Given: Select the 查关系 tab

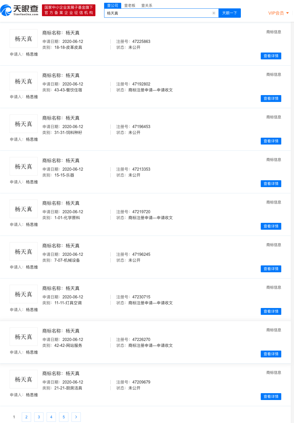Looking at the screenshot, I should coord(147,6).
